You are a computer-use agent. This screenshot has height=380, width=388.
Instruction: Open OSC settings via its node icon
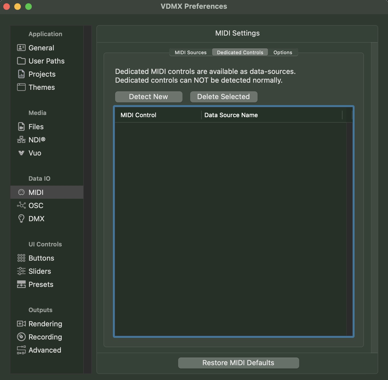pyautogui.click(x=21, y=205)
